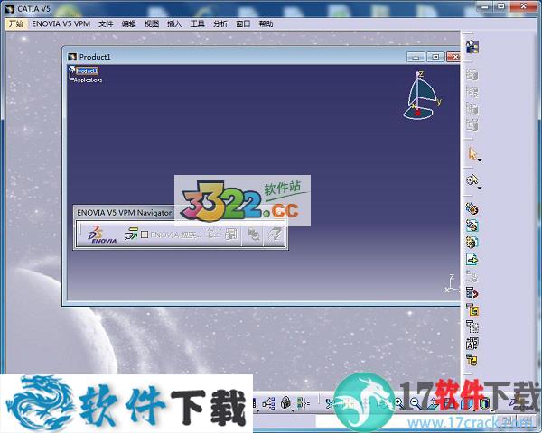The height and width of the screenshot is (433, 542).
Task: Expand the selection filter tool dropdown
Action: [x=480, y=188]
